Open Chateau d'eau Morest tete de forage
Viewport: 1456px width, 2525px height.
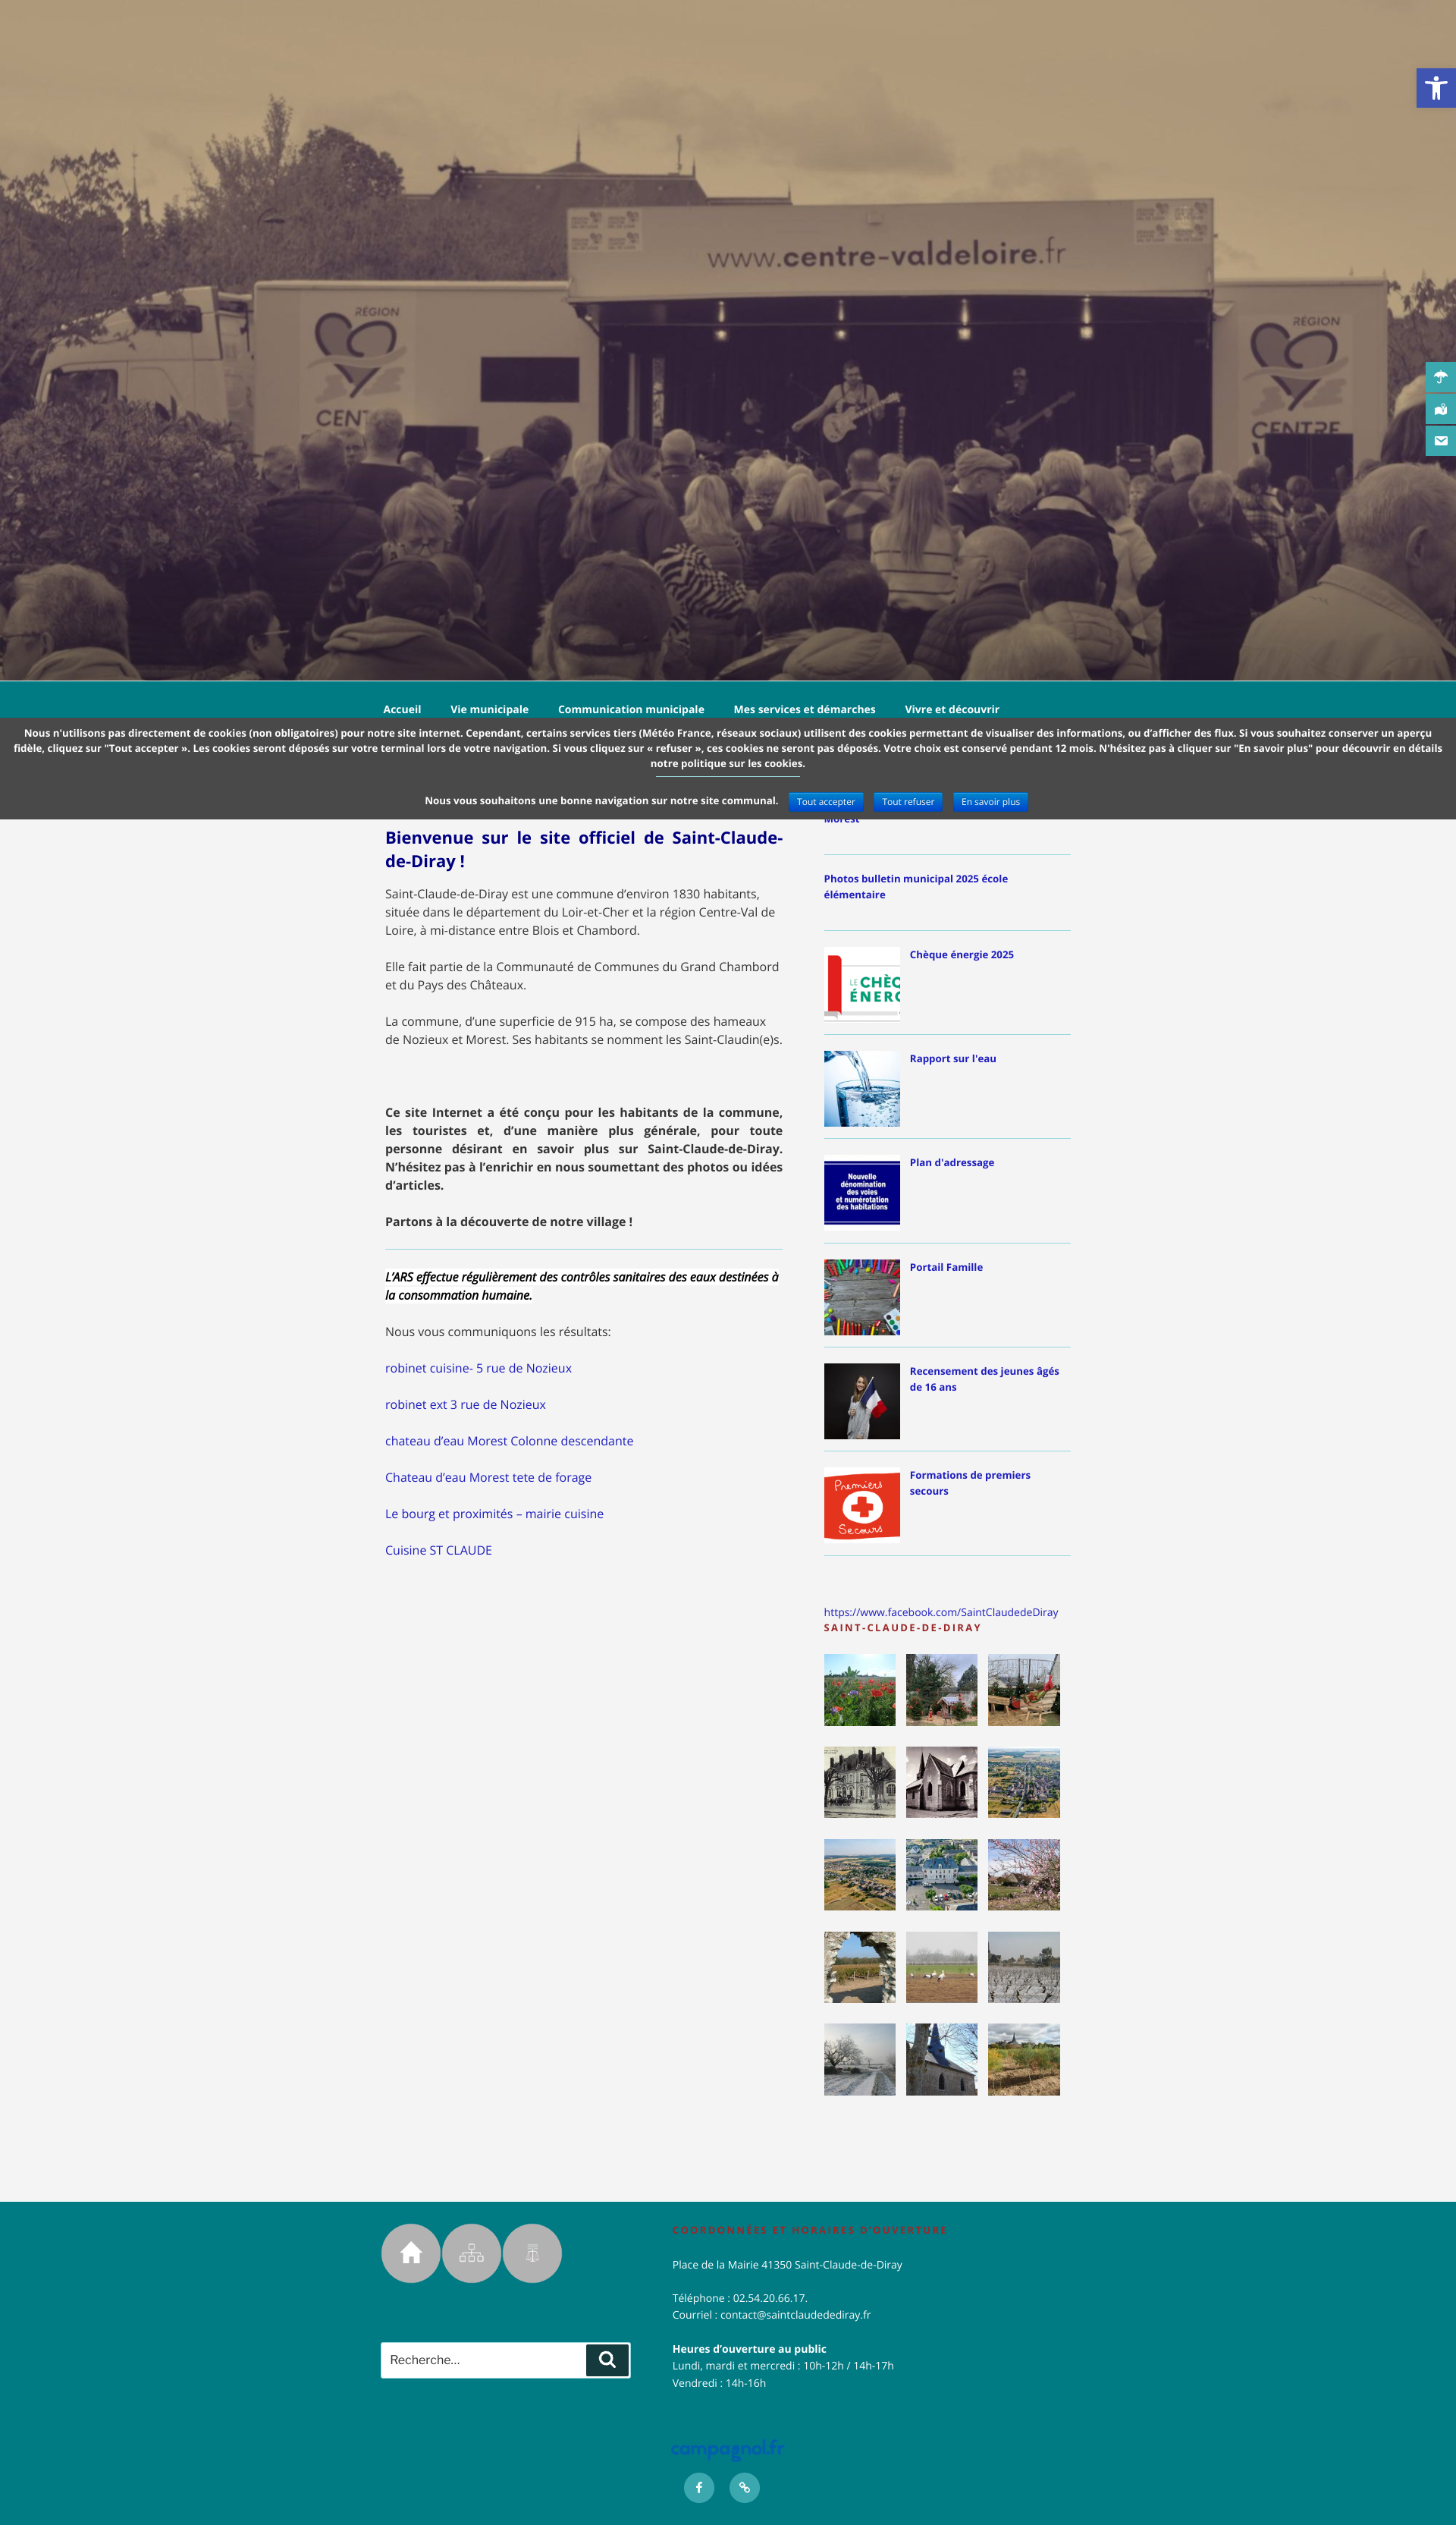[x=488, y=1477]
